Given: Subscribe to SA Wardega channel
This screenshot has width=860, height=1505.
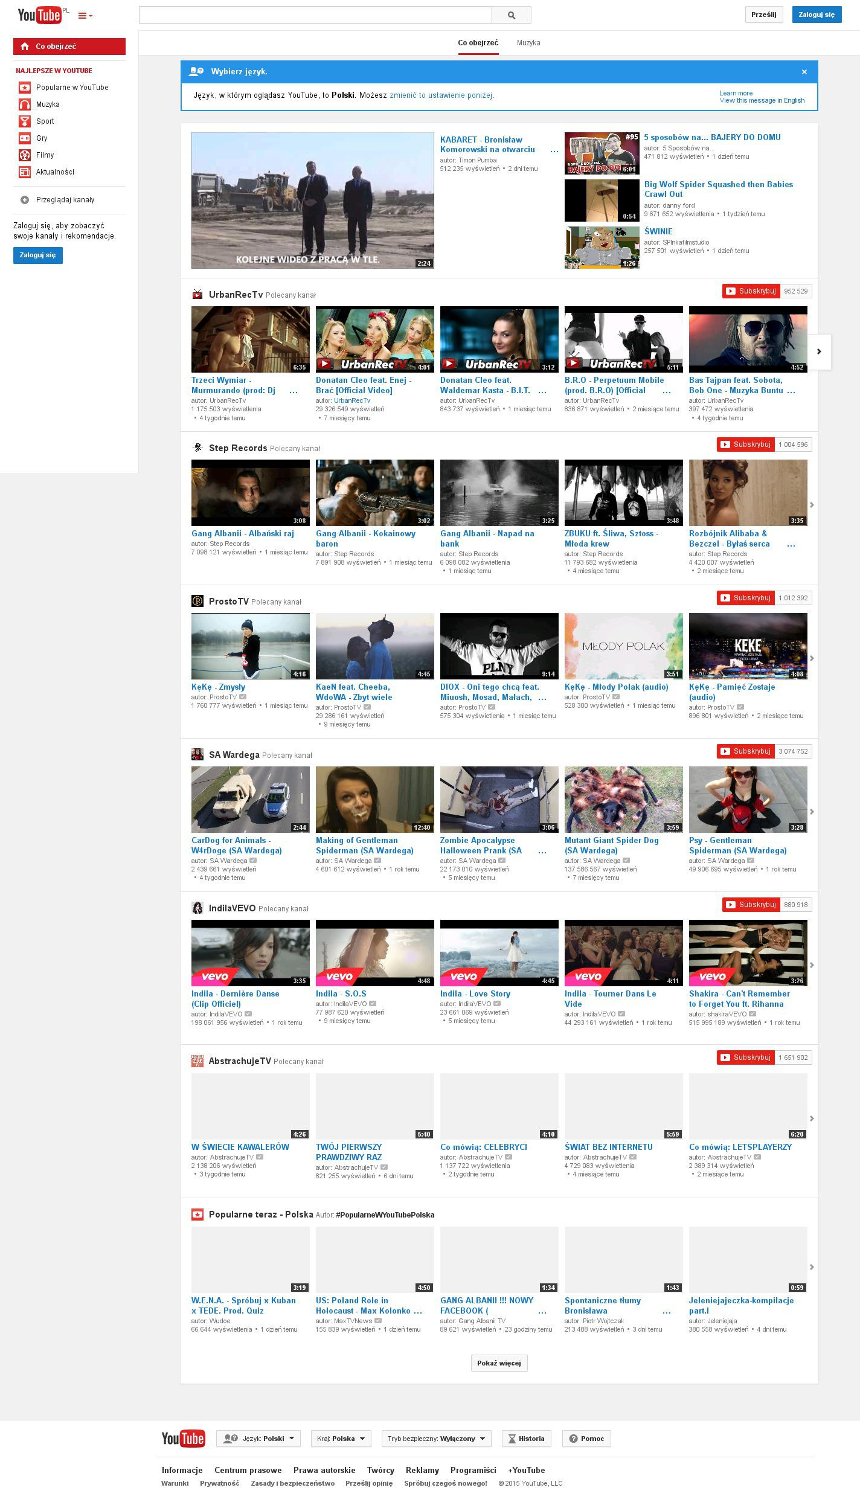Looking at the screenshot, I should tap(746, 751).
